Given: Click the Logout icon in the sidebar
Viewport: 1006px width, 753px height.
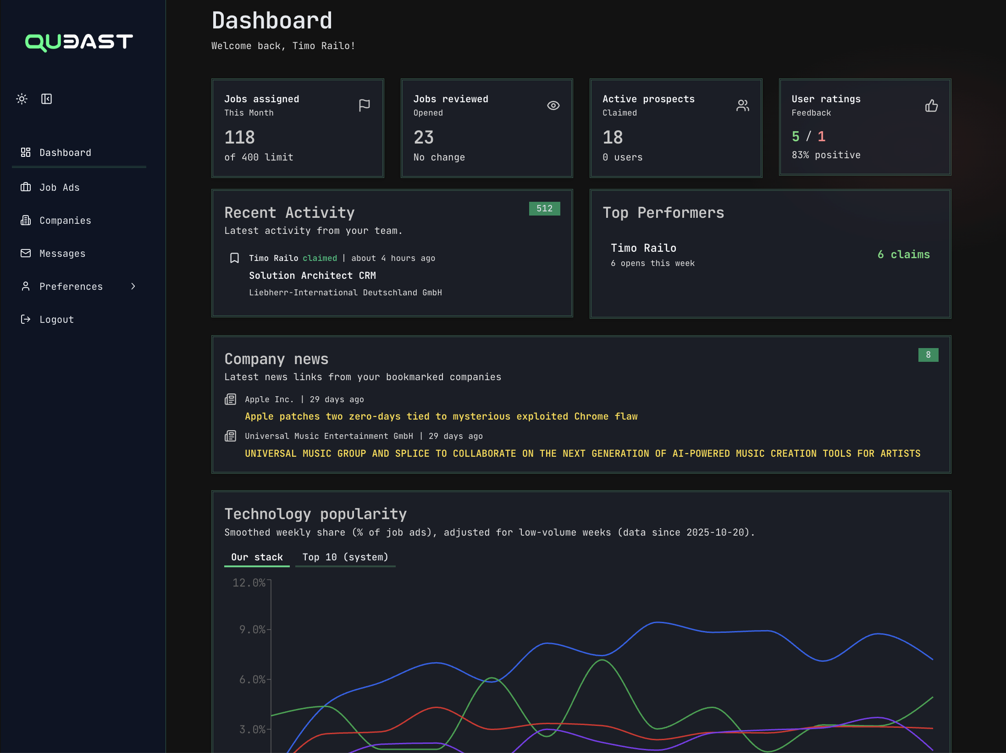Looking at the screenshot, I should (26, 319).
